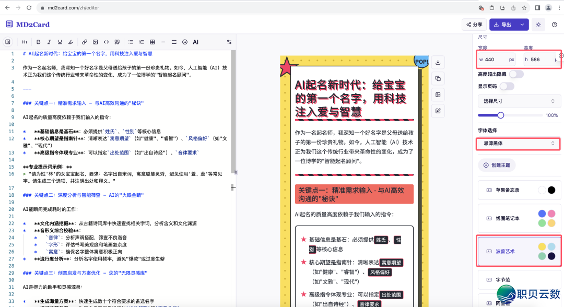This screenshot has width=564, height=307.
Task: Select the 波普艺术 theme
Action: [519, 251]
